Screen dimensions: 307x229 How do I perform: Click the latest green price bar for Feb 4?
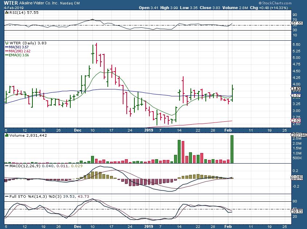click(232, 93)
